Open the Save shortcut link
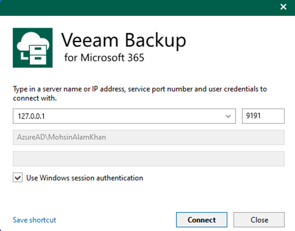The height and width of the screenshot is (231, 295). click(34, 220)
